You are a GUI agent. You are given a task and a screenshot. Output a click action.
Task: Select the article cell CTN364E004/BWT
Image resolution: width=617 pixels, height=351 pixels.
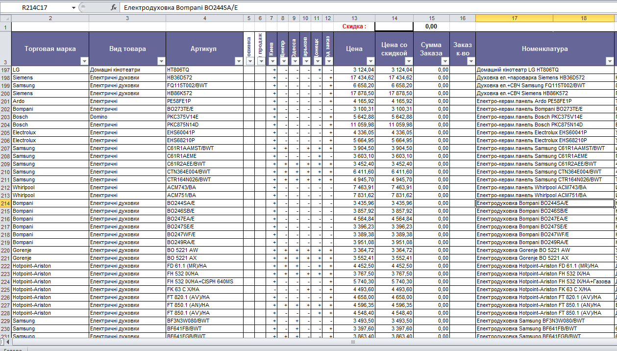point(205,172)
